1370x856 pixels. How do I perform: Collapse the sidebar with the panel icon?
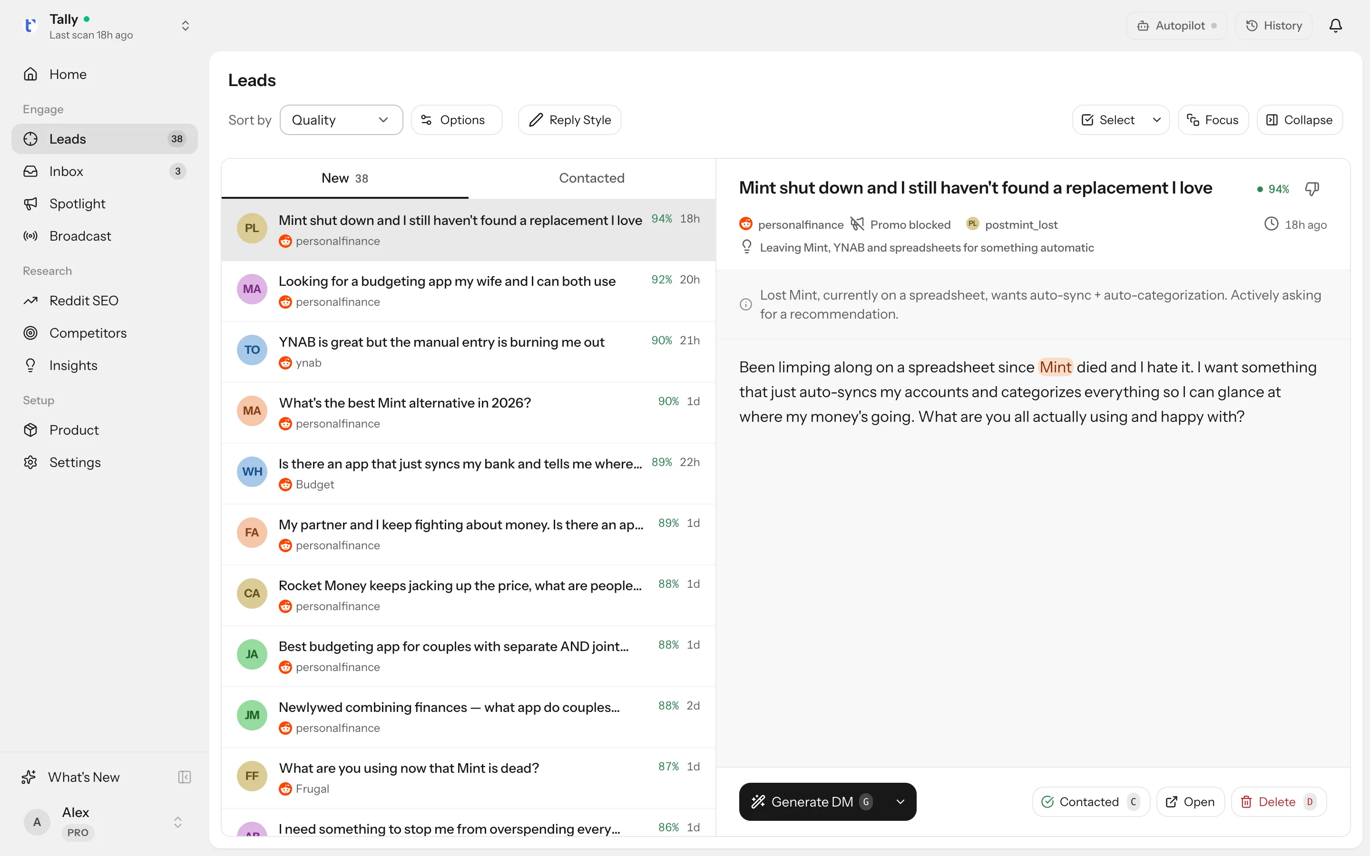[185, 777]
